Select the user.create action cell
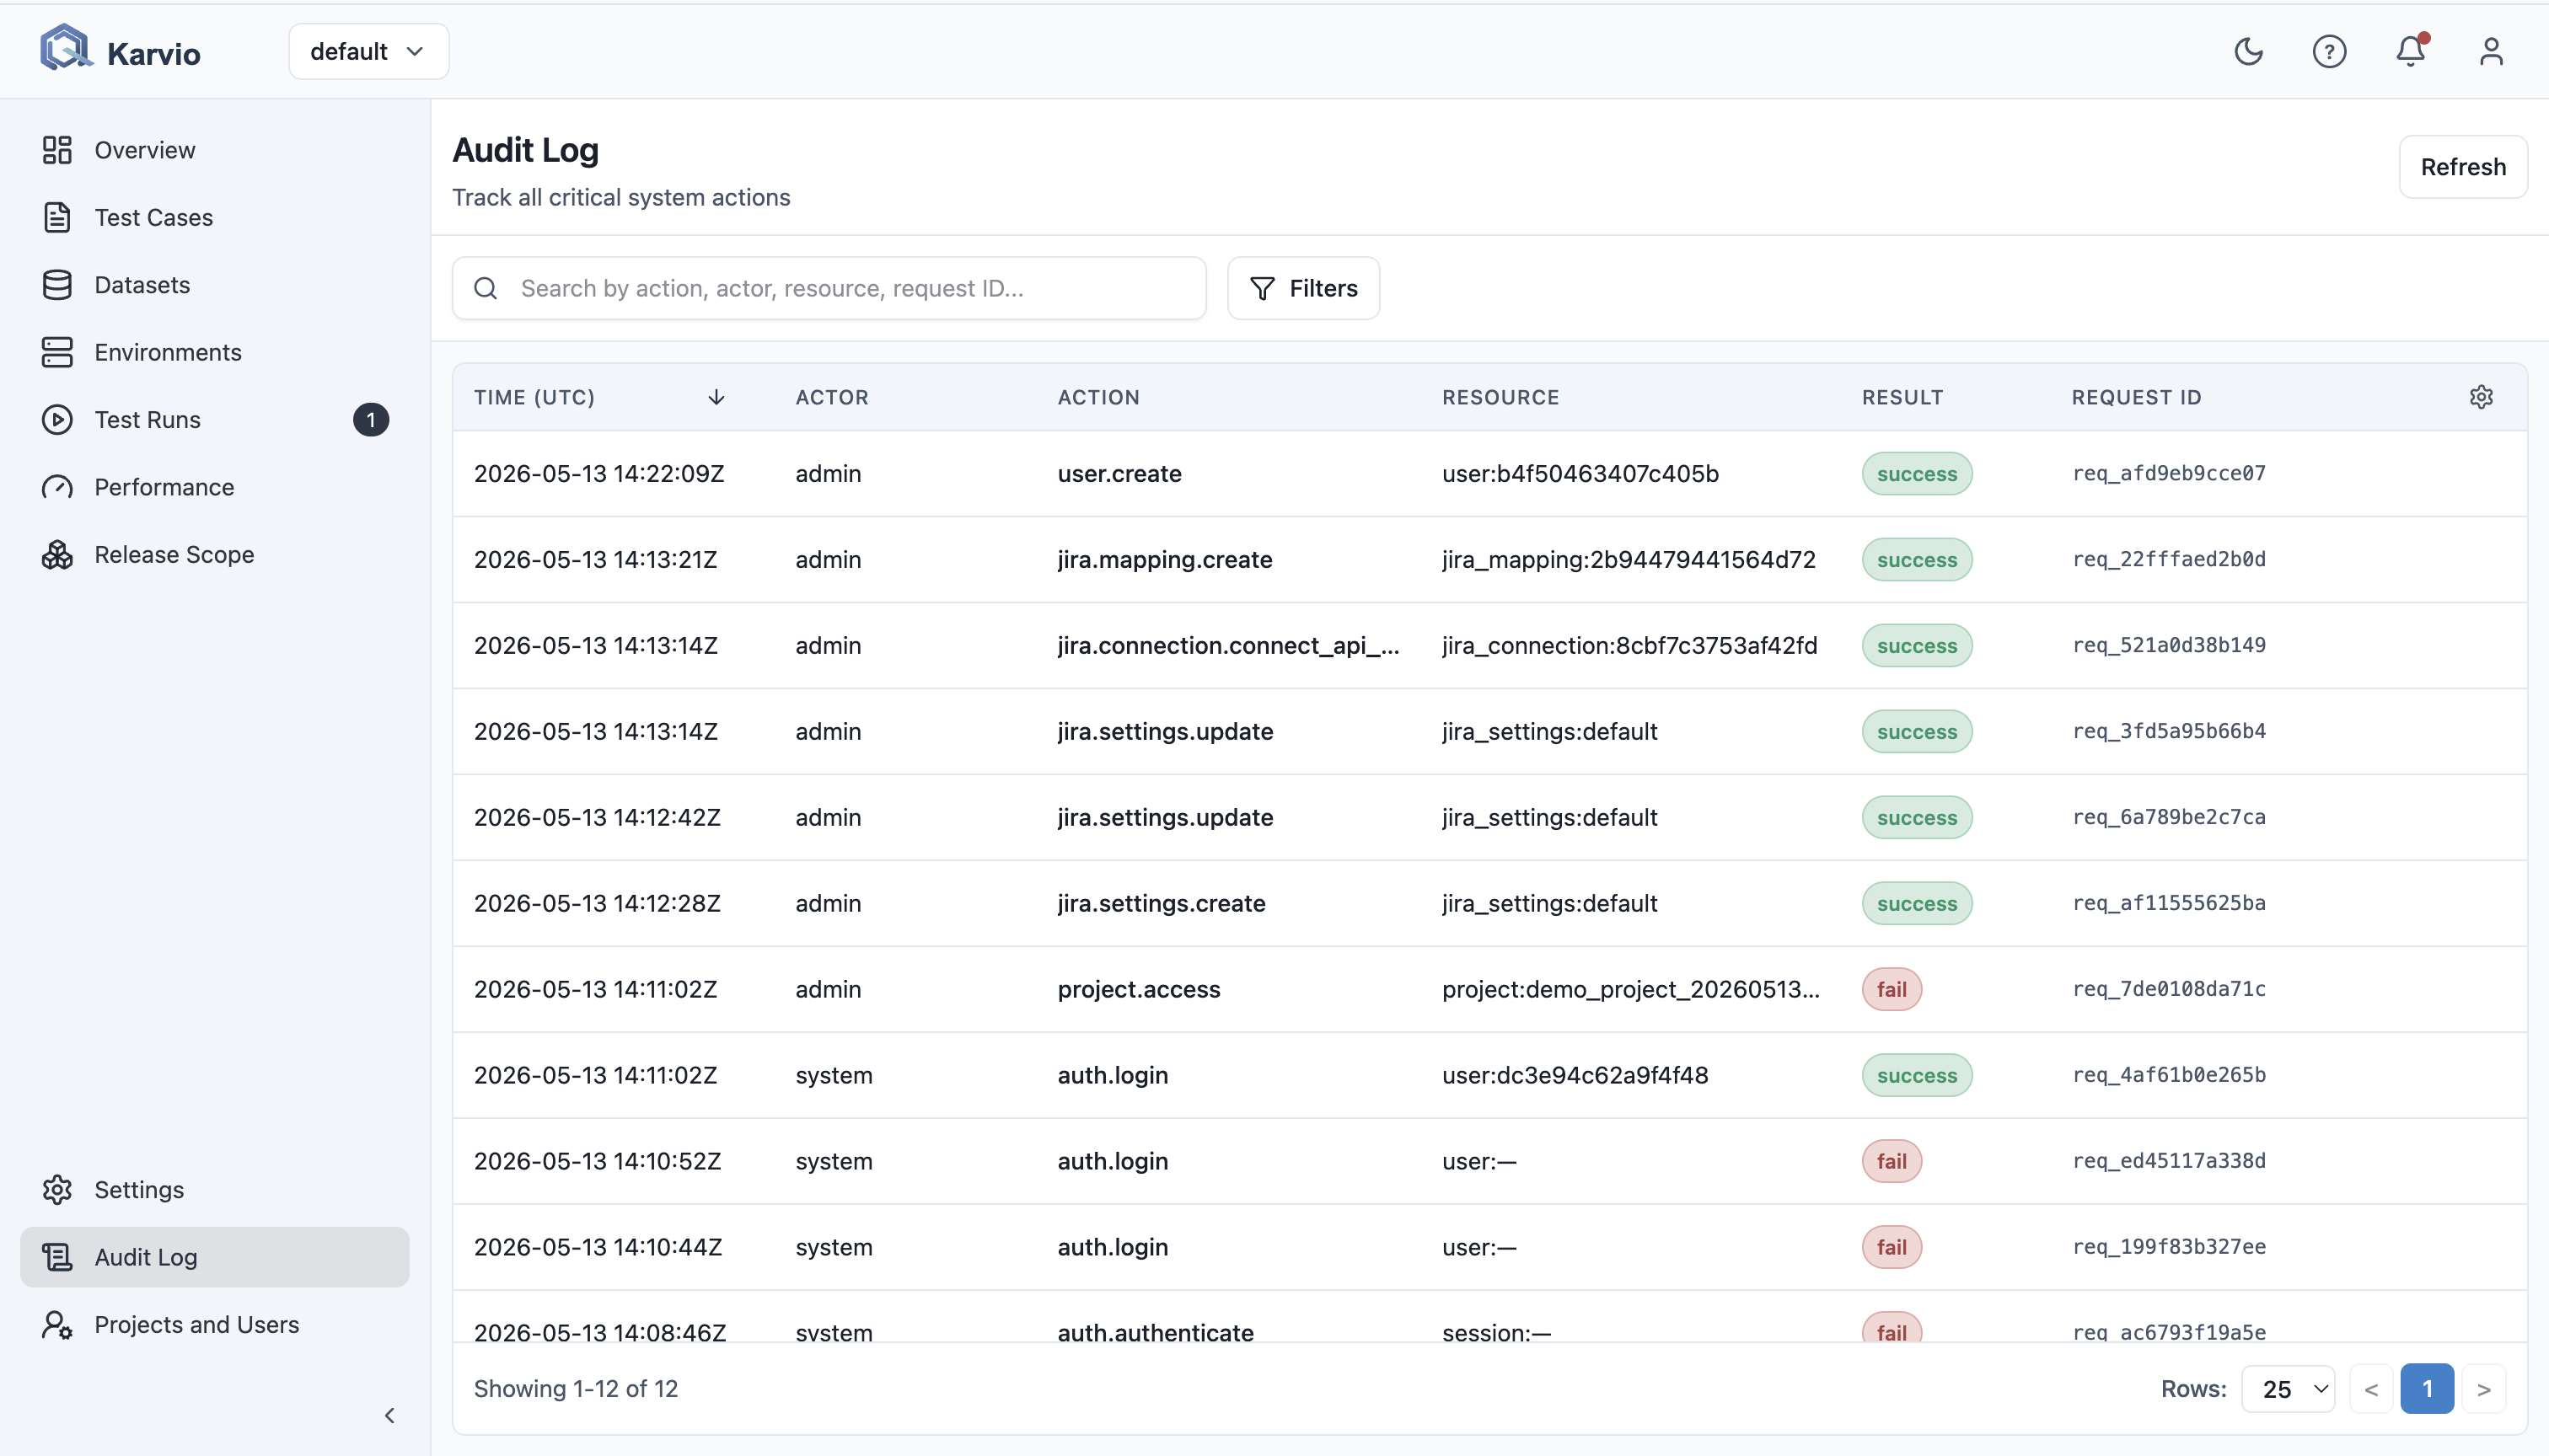Viewport: 2549px width, 1456px height. pyautogui.click(x=1119, y=474)
